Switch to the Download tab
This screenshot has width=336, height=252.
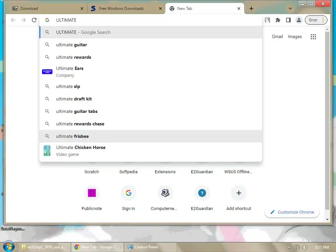pos(47,9)
